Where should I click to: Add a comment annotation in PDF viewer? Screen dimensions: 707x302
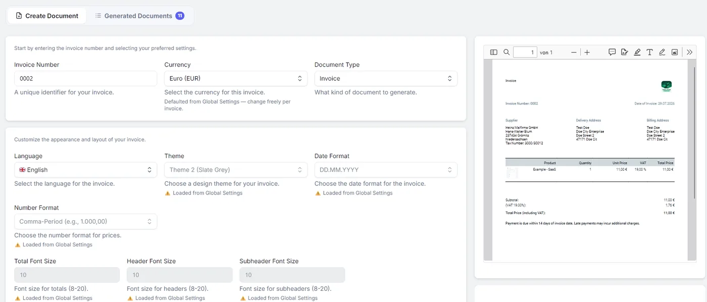(612, 52)
